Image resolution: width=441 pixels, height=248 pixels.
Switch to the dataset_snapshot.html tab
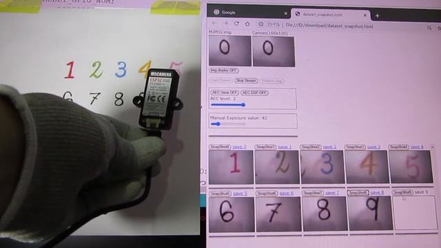pos(331,14)
